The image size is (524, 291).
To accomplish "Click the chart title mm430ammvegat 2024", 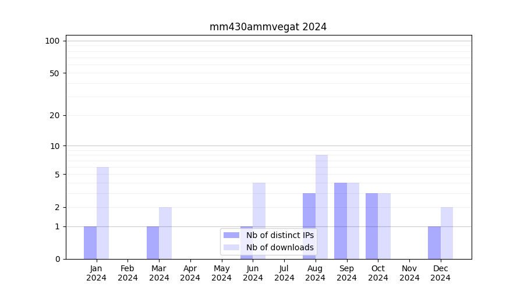I will [x=268, y=27].
